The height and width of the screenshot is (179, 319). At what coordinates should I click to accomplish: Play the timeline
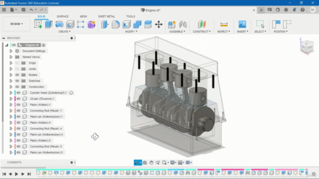pyautogui.click(x=16, y=174)
